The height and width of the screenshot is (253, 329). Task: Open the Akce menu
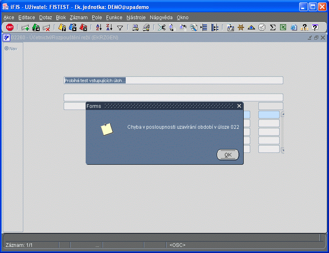tap(9, 18)
